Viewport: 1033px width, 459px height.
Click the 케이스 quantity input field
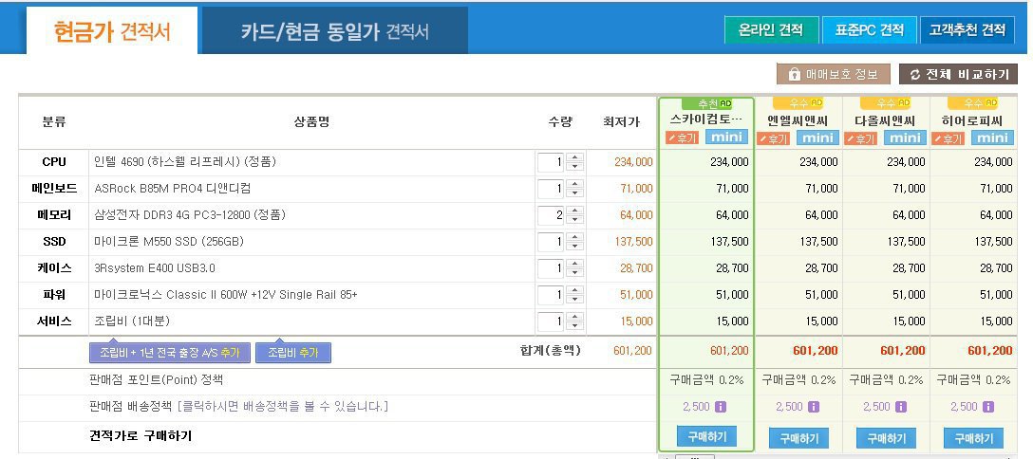550,268
